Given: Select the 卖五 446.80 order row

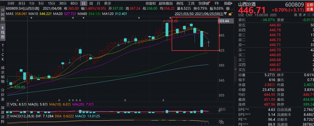Looking at the screenshot, I should click(x=276, y=25).
